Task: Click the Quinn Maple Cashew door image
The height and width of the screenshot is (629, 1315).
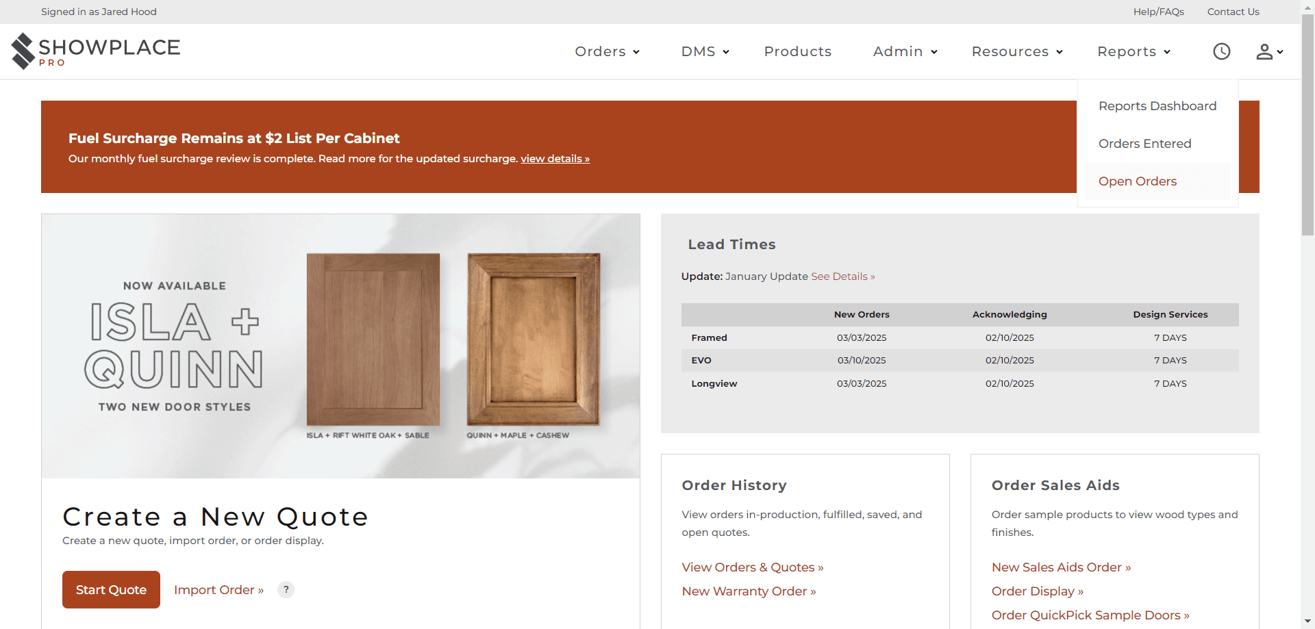Action: [534, 339]
